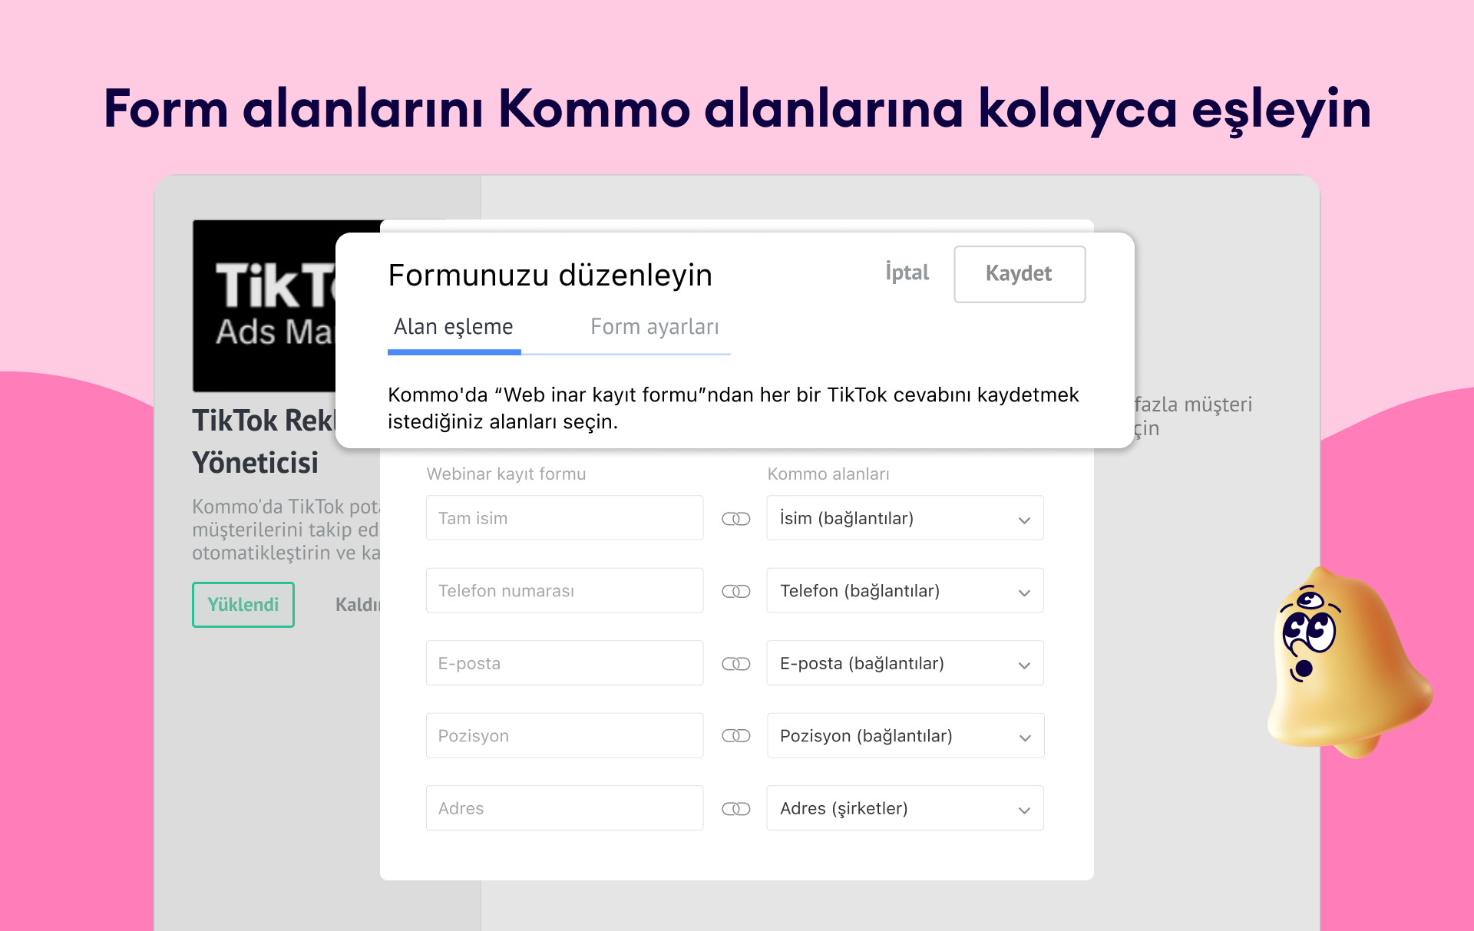Expand the Telefon (bağlantılar) dropdown
The height and width of the screenshot is (931, 1474).
click(x=904, y=591)
